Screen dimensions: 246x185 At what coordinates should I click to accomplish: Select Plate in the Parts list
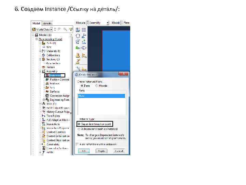101,96
